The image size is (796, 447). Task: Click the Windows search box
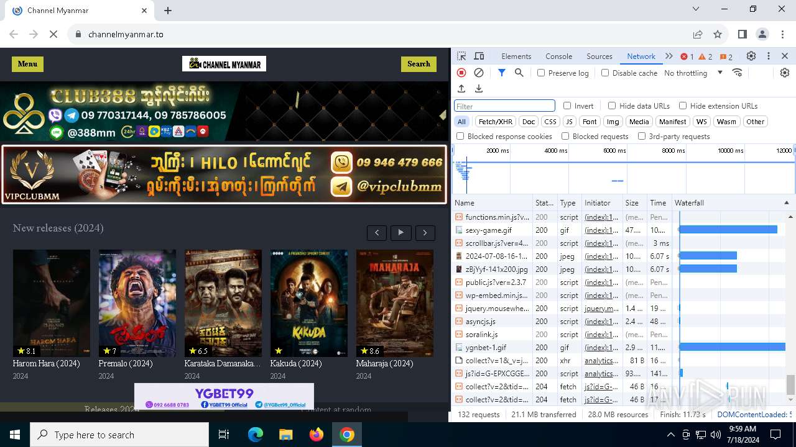(x=119, y=435)
